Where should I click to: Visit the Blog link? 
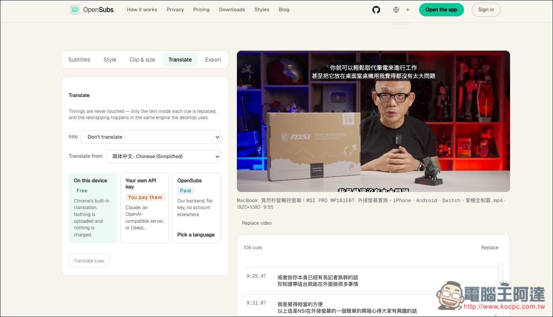tap(284, 10)
